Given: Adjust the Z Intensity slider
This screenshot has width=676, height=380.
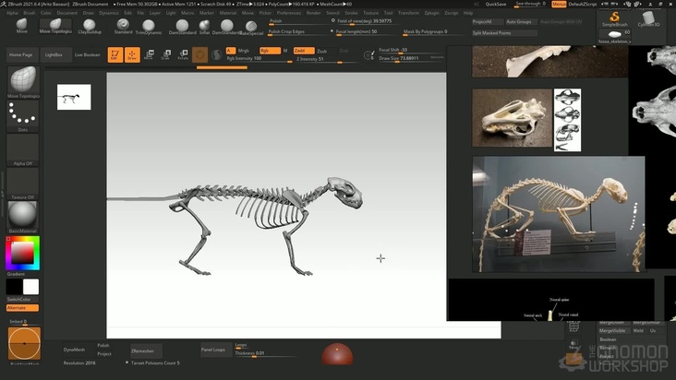Looking at the screenshot, I should 325,59.
